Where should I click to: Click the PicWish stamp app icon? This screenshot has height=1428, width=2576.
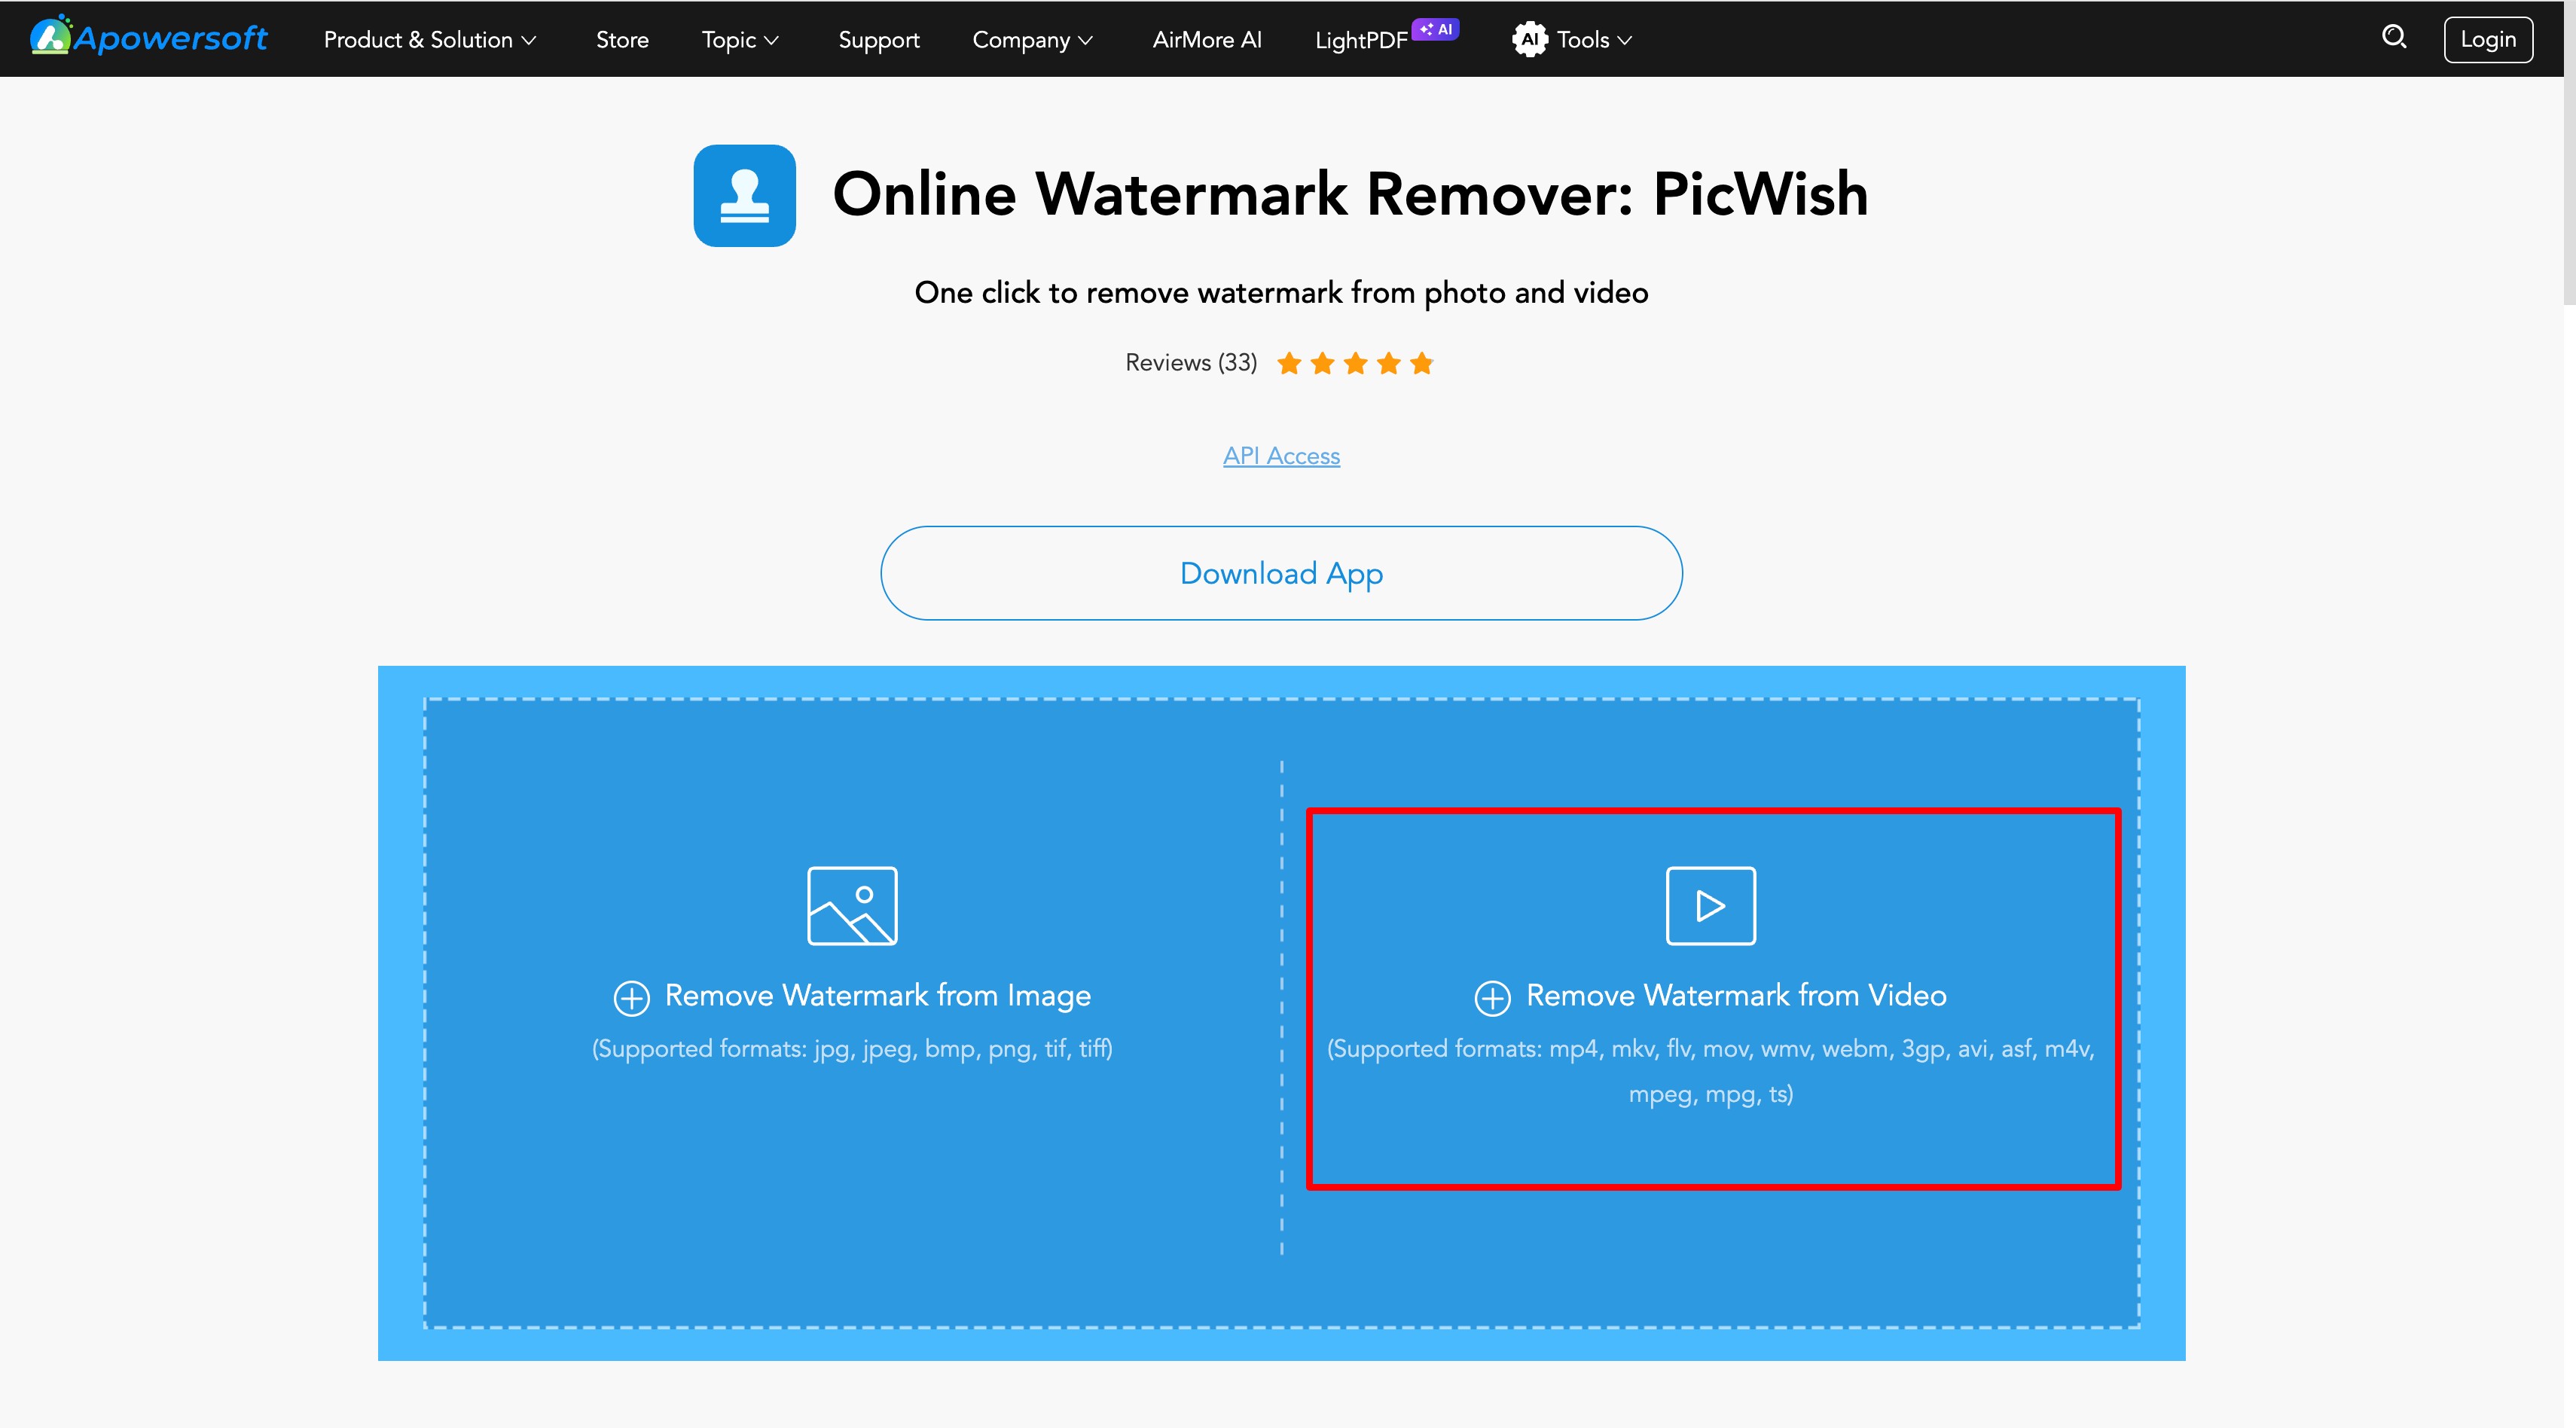pos(745,195)
